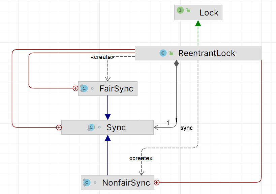Click the "sync" field label on the edge

point(186,128)
